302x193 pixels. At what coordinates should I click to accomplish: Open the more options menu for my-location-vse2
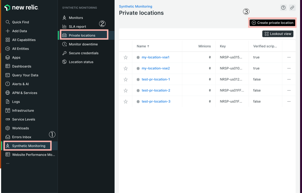[x=289, y=68]
